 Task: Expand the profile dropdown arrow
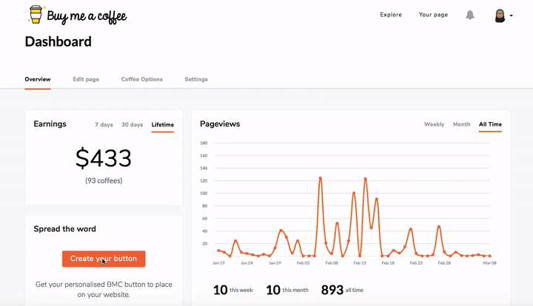click(512, 16)
